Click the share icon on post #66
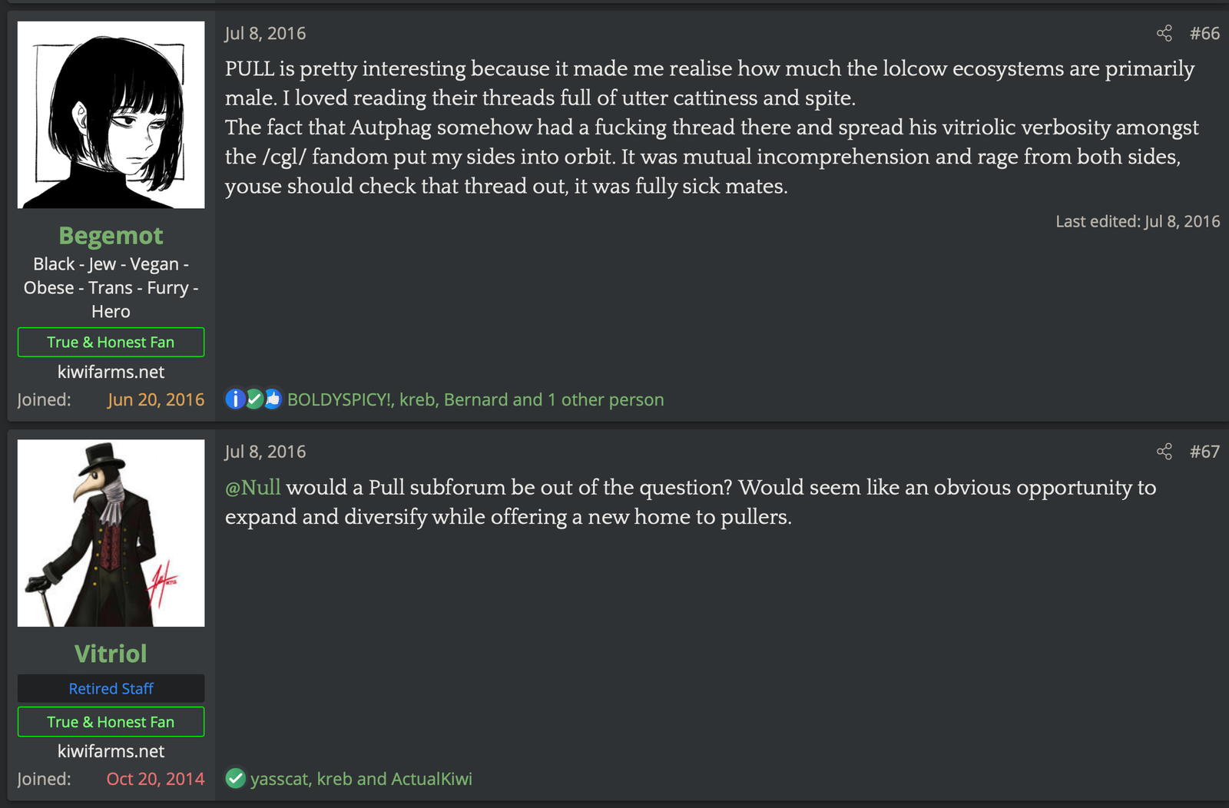This screenshot has width=1229, height=808. point(1164,33)
